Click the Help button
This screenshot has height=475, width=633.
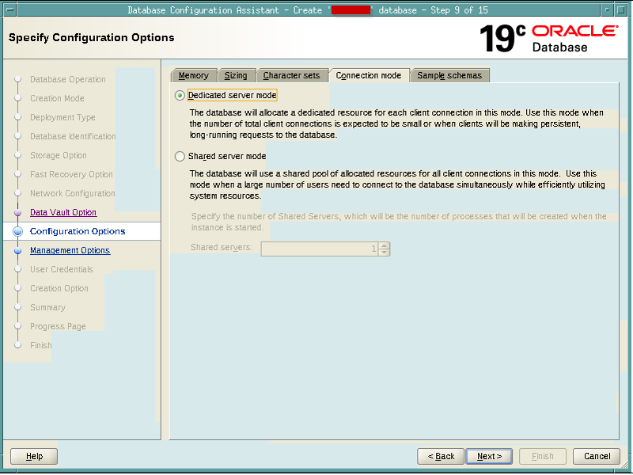point(34,457)
